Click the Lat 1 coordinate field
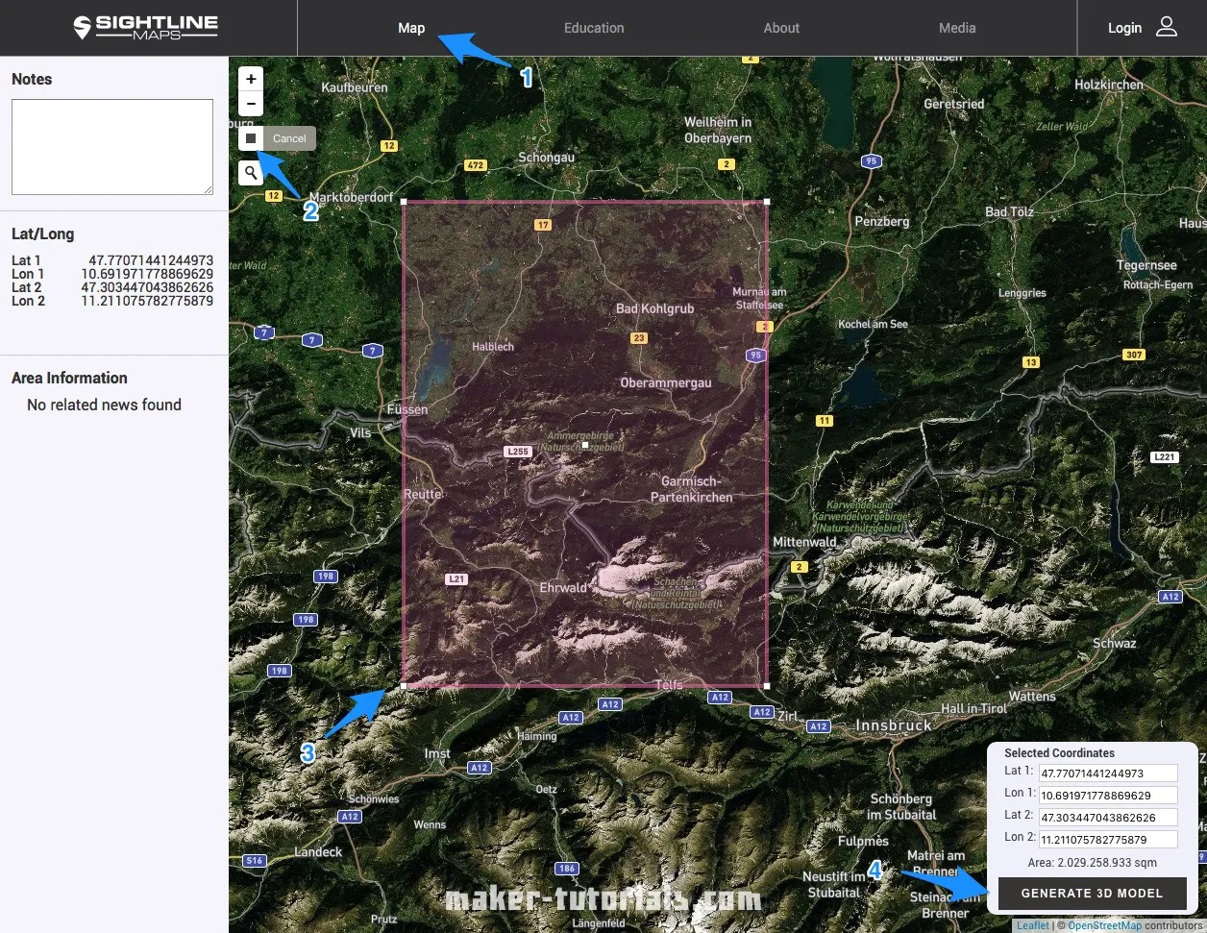 1106,773
